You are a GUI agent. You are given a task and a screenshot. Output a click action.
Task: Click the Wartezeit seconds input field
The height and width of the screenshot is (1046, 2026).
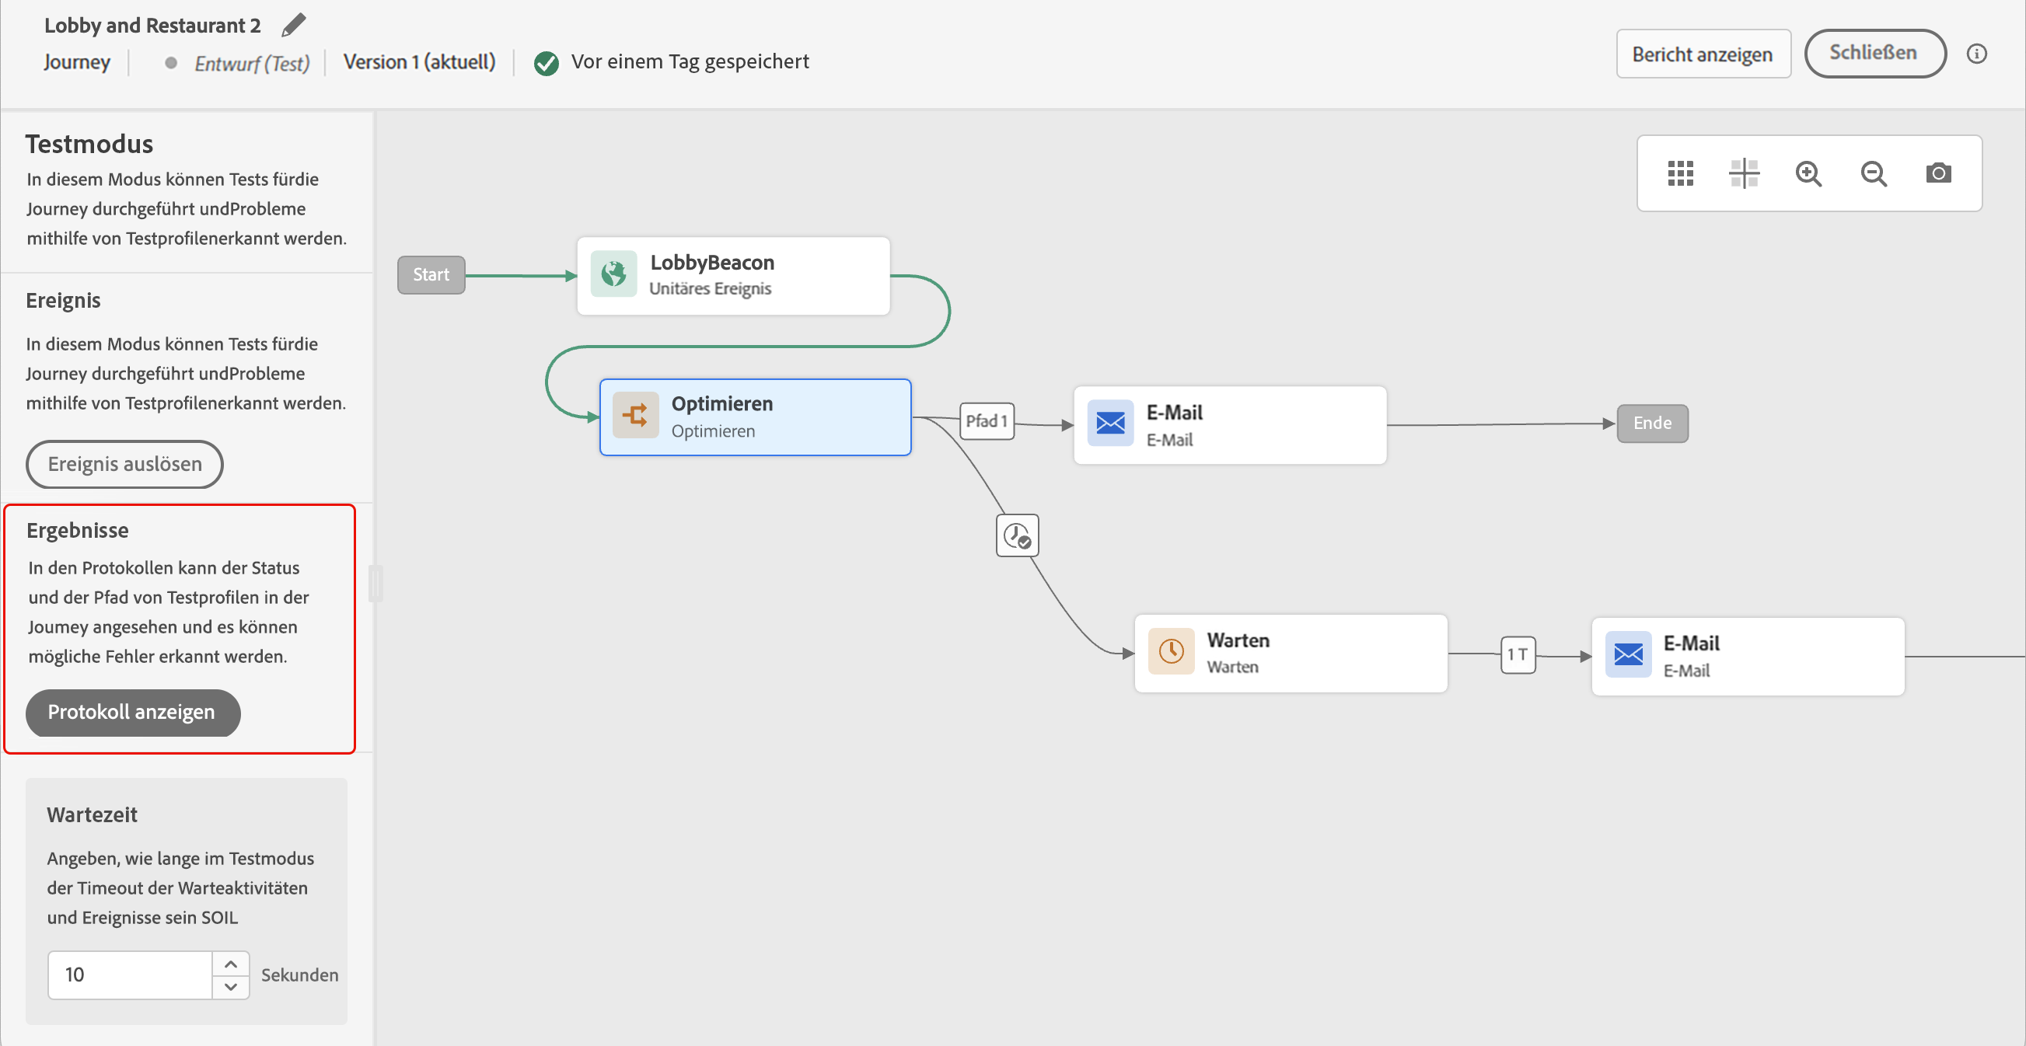(x=130, y=975)
